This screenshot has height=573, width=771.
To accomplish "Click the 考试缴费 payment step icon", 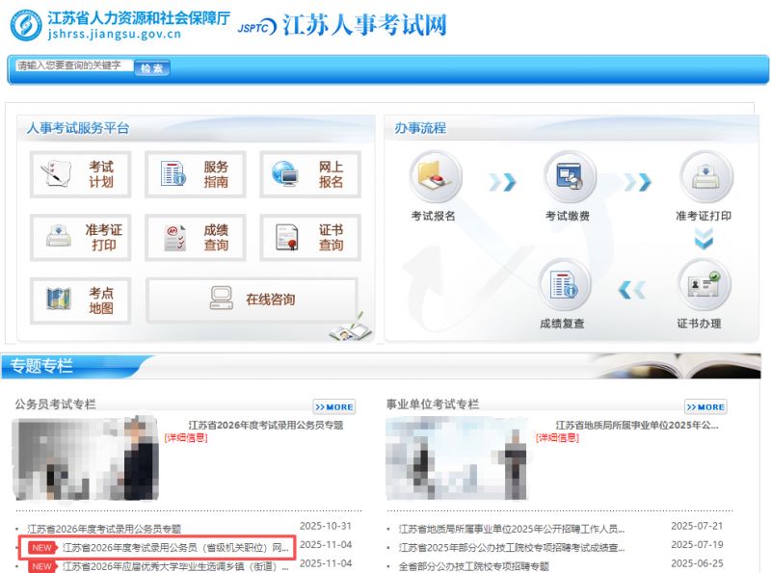I will (x=569, y=178).
